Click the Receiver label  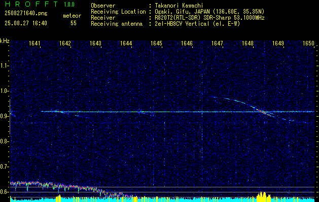click(x=103, y=18)
